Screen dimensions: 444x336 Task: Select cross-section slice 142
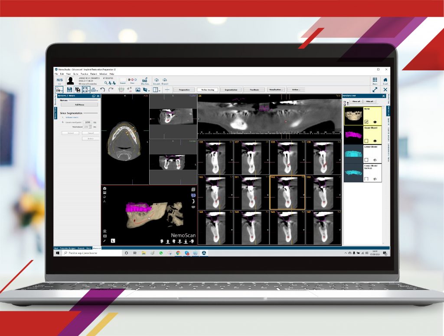pos(287,192)
